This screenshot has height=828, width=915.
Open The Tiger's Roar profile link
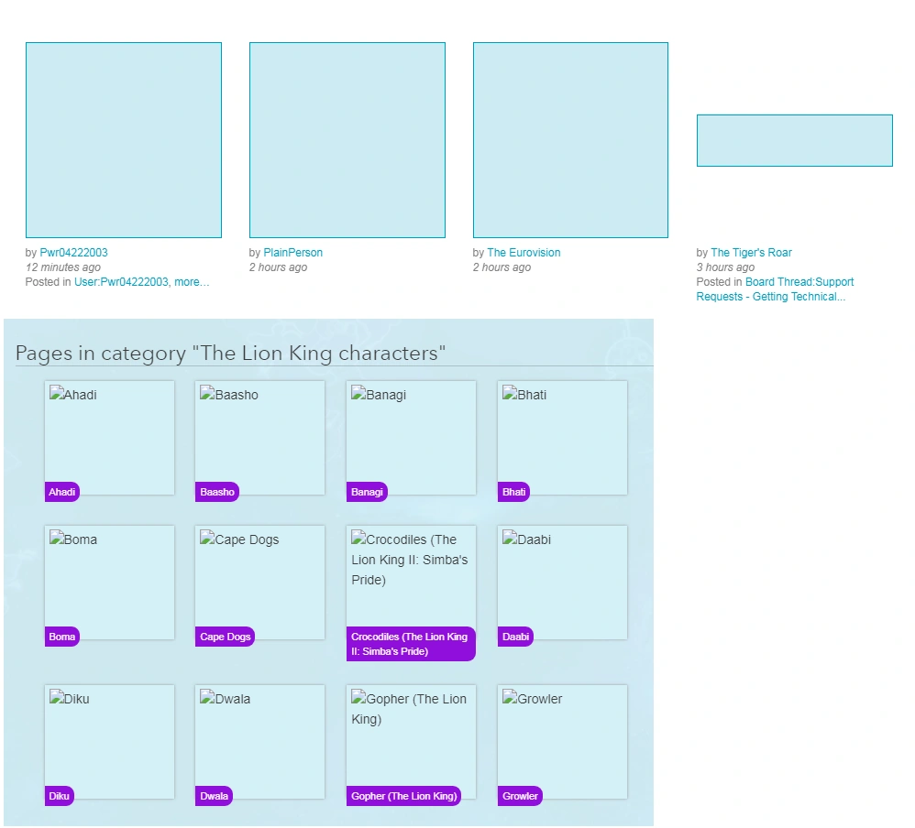(x=751, y=253)
